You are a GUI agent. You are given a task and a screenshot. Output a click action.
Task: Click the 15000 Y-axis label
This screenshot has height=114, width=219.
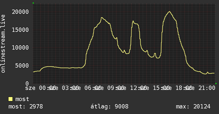pyautogui.click(x=20, y=30)
